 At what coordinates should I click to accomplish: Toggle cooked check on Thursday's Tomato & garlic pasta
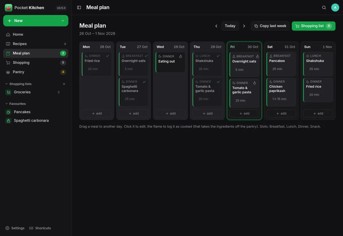218,82
